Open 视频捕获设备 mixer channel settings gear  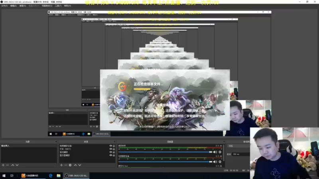pyautogui.click(x=220, y=162)
